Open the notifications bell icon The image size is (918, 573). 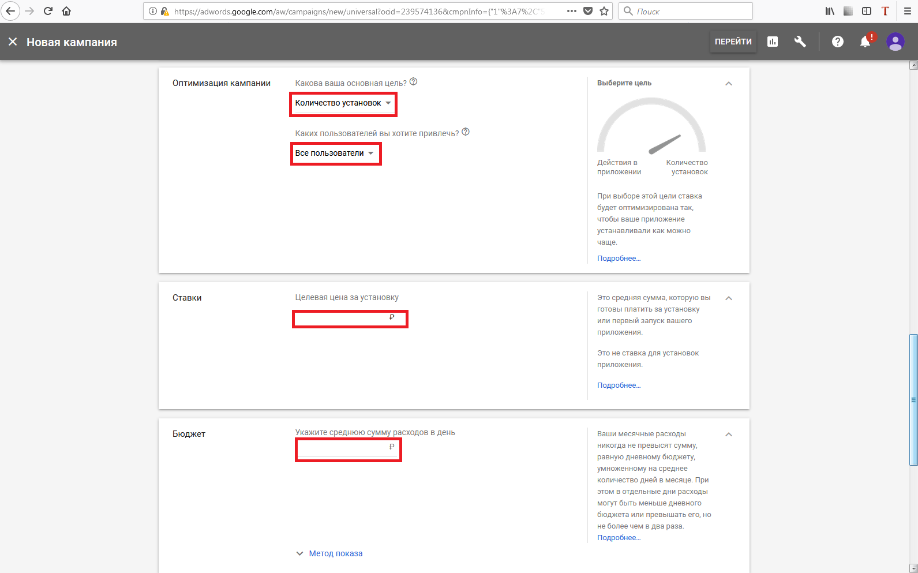(x=865, y=42)
